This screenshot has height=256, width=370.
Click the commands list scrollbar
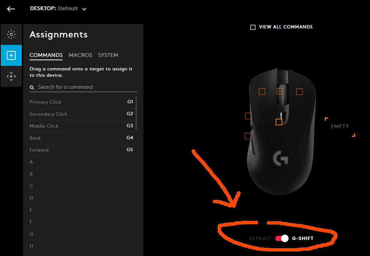[x=136, y=112]
